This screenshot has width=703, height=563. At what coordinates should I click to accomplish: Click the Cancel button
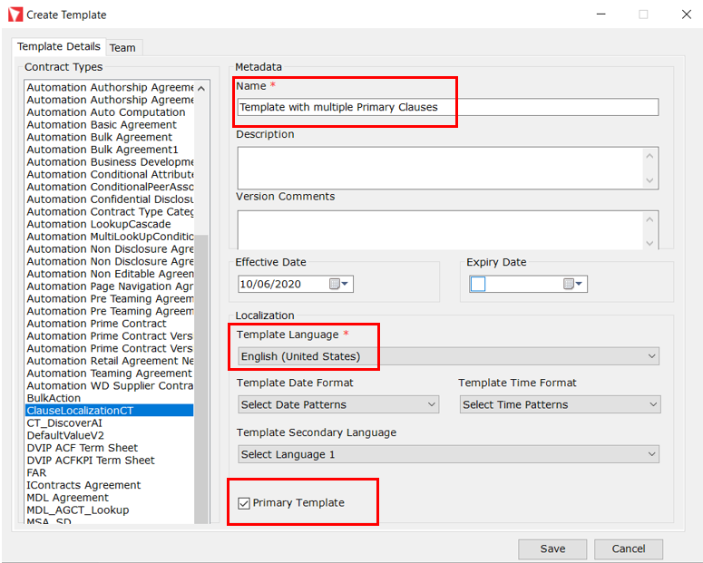tap(629, 548)
